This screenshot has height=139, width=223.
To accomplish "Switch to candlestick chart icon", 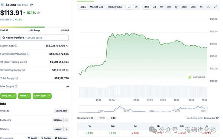I will (x=136, y=7).
